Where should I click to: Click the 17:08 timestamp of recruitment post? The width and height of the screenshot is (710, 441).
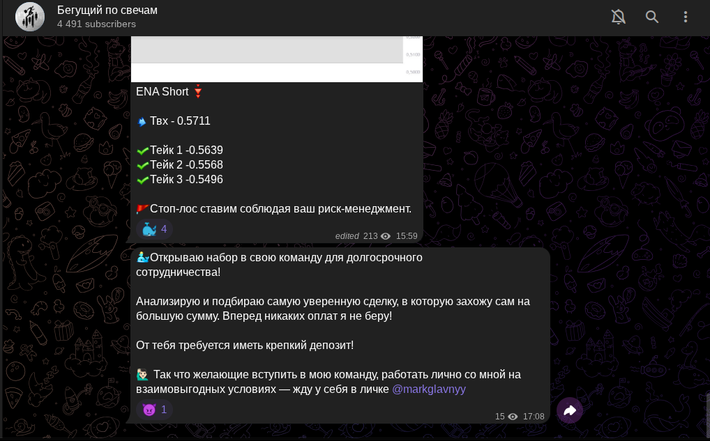pyautogui.click(x=534, y=417)
